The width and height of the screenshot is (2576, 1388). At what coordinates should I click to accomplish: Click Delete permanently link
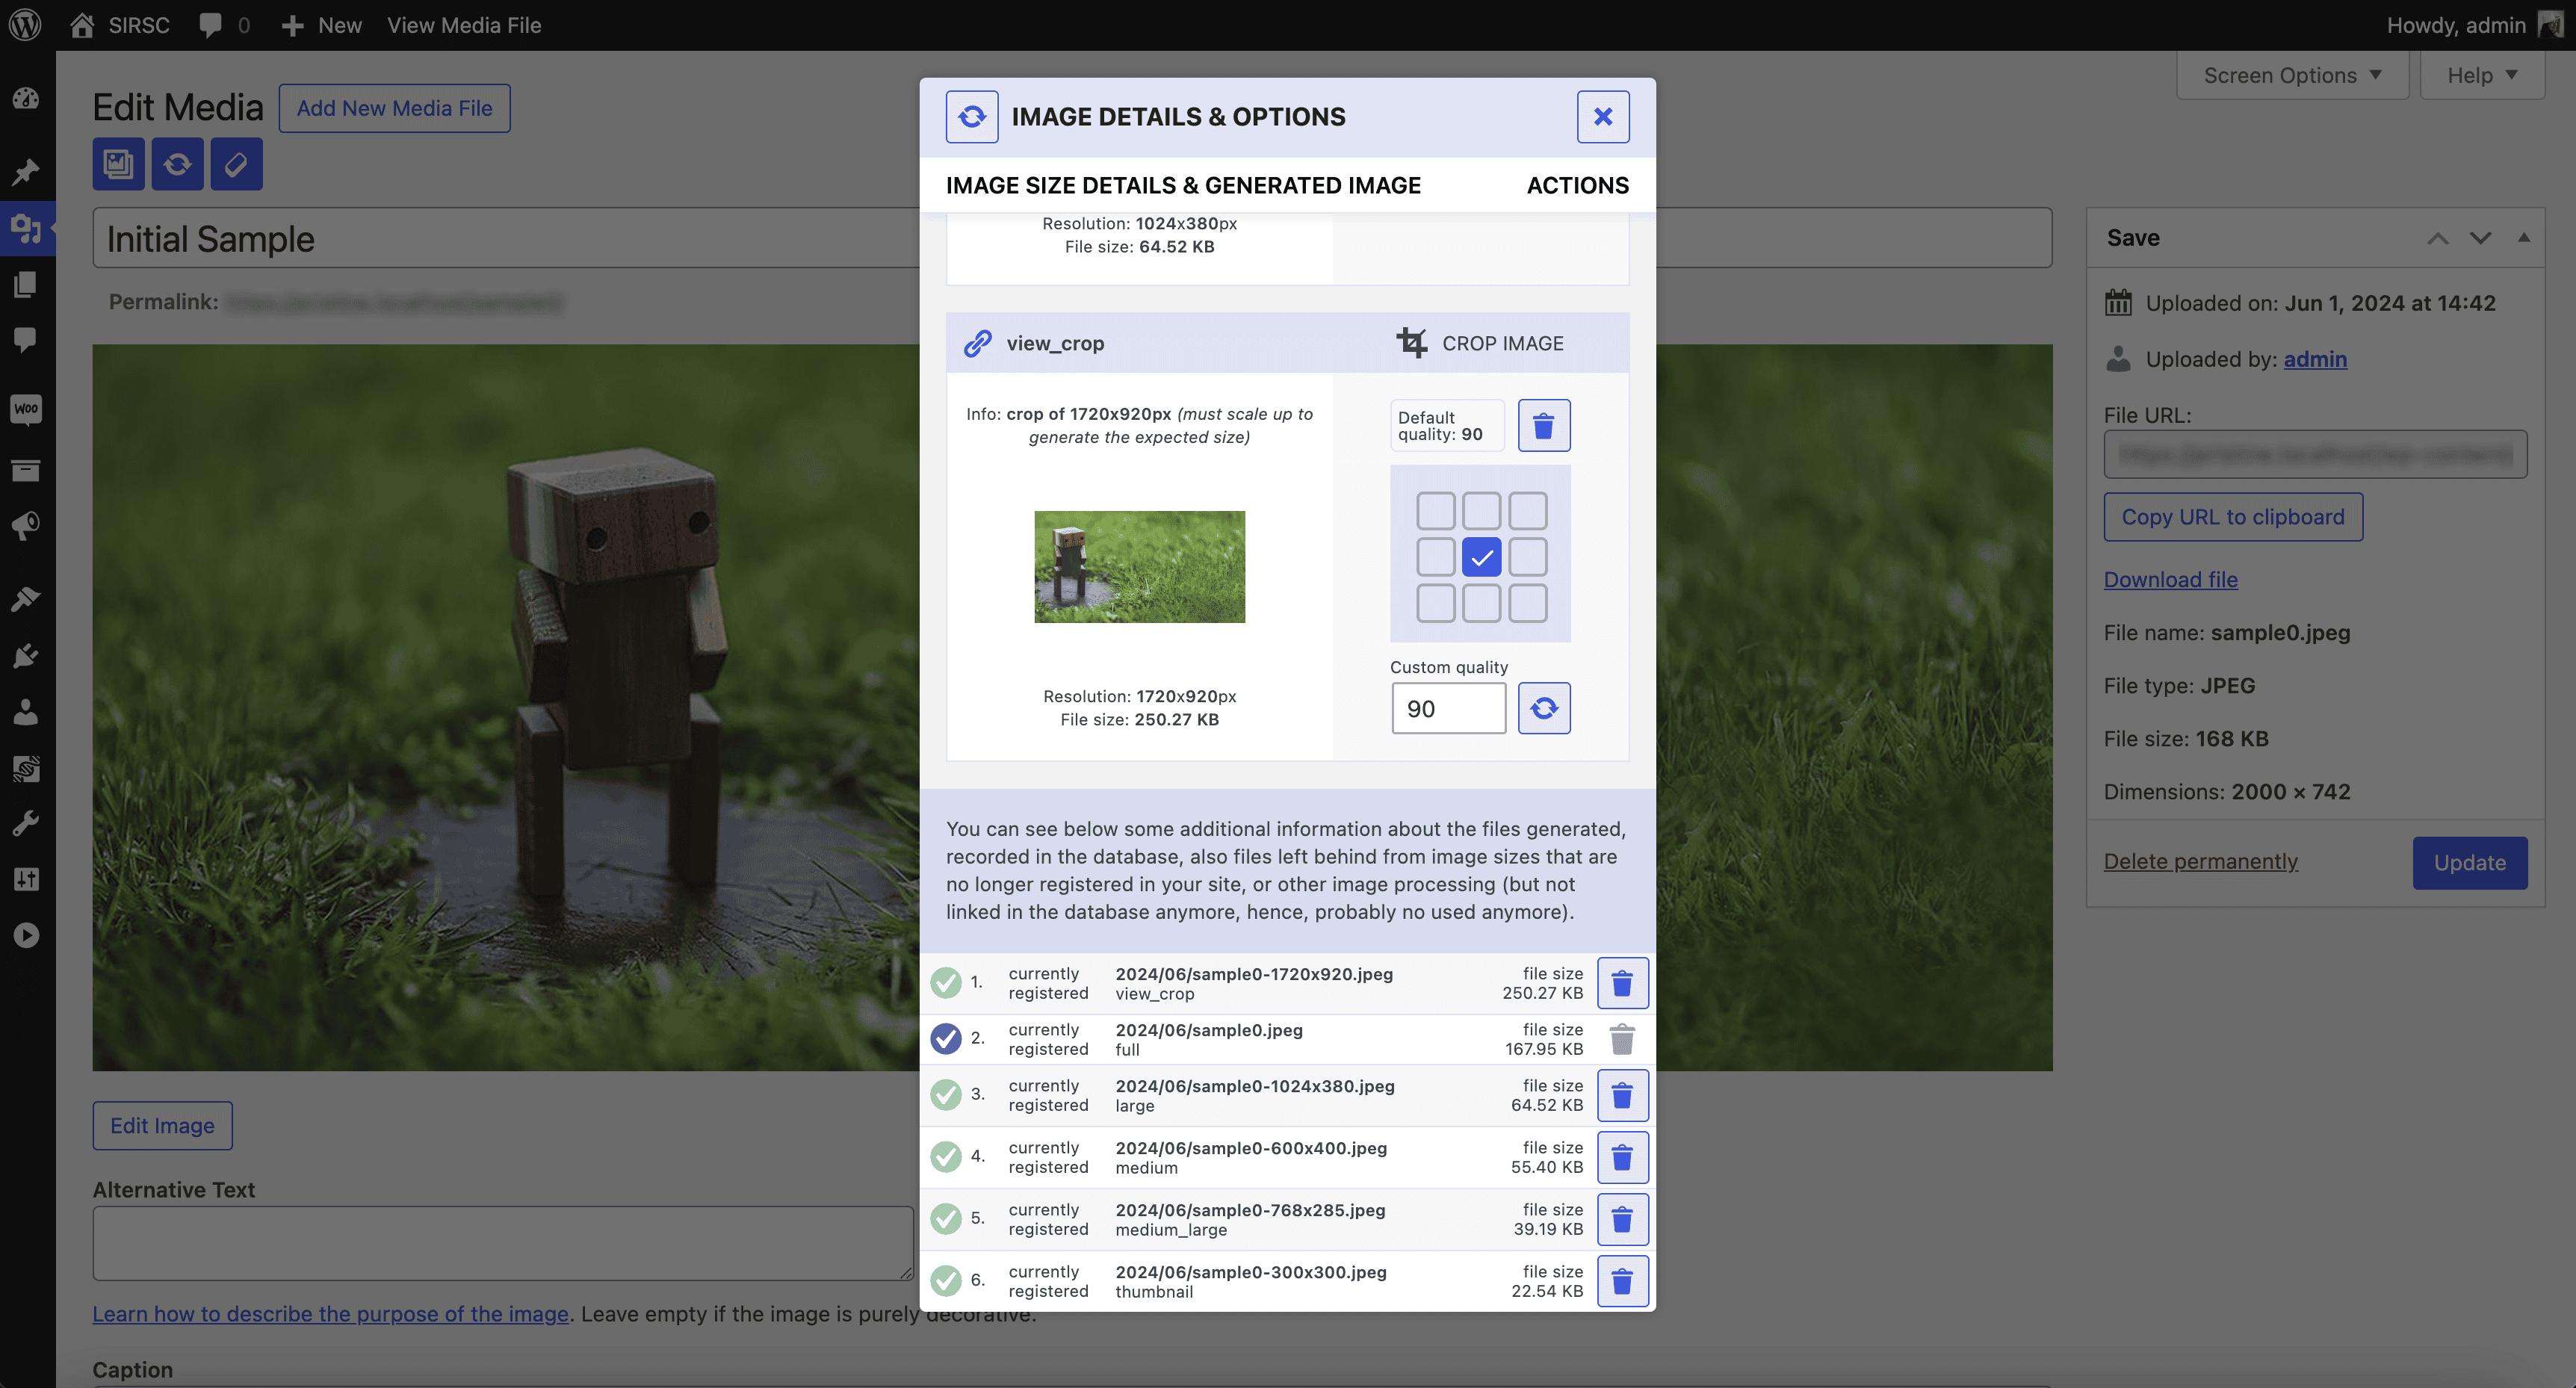[x=2201, y=862]
